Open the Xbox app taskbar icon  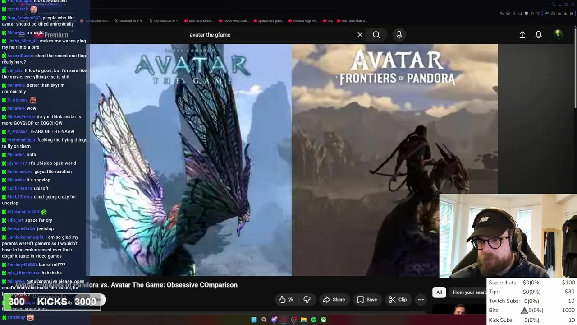[x=324, y=320]
